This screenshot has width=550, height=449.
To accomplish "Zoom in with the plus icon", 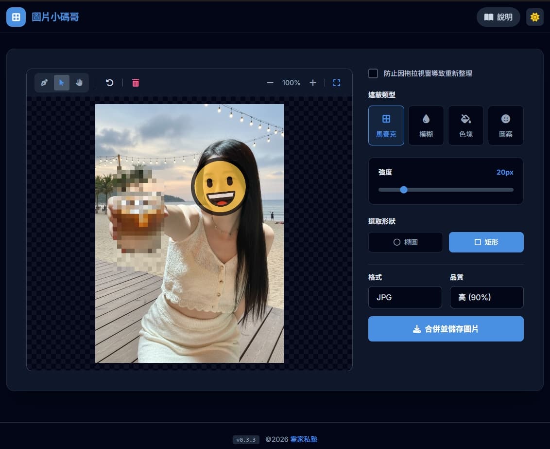I will (312, 83).
